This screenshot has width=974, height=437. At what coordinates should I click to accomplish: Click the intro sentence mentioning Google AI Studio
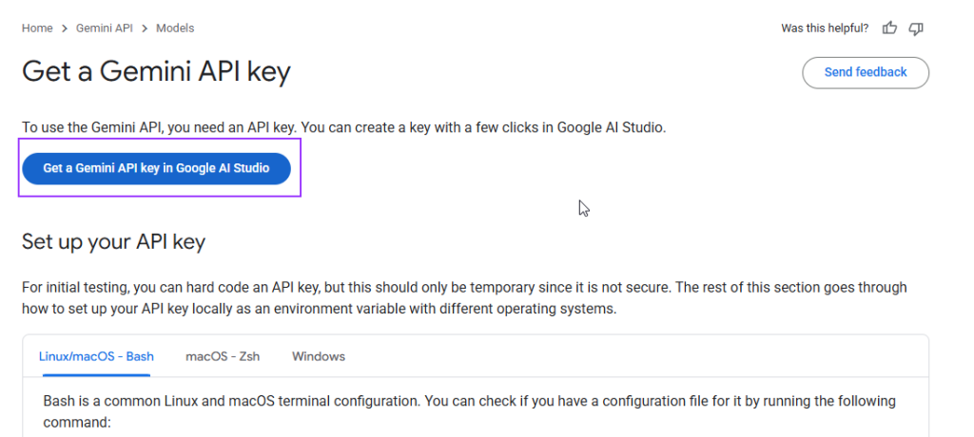point(344,128)
